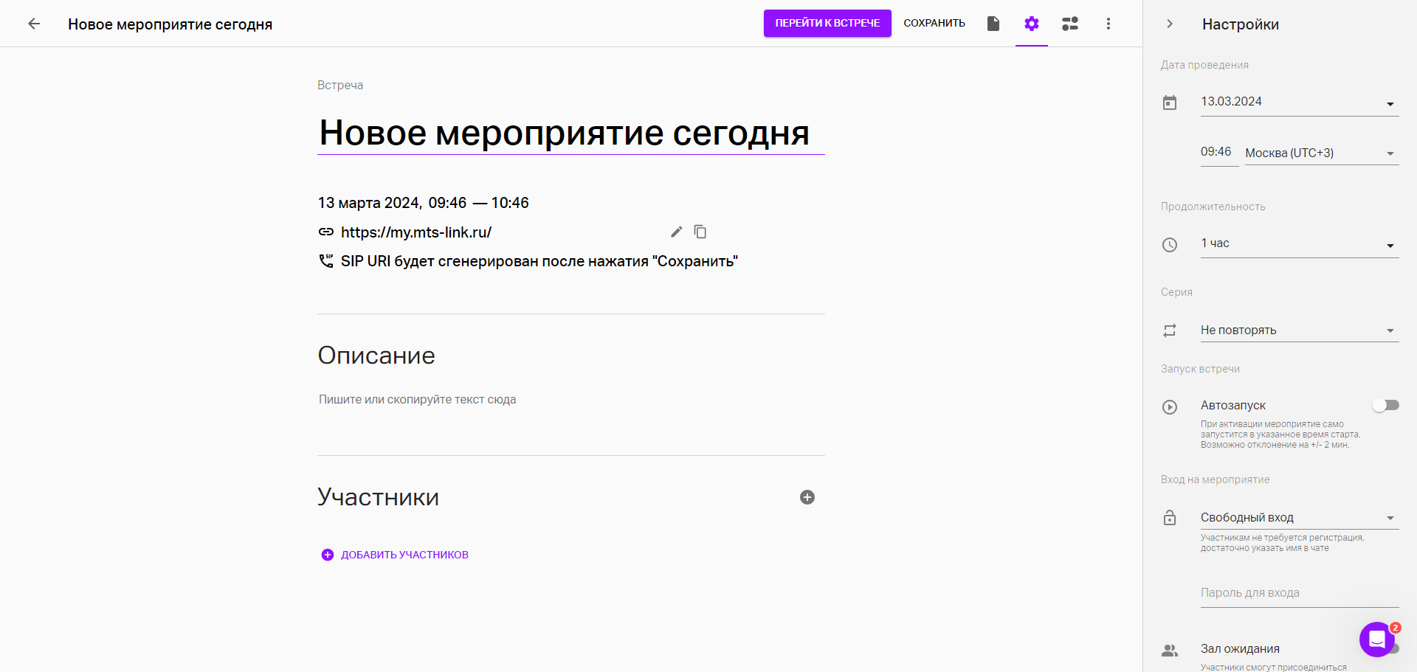Click ДОБАВИТЬ УЧАСТНИКОВ link
The height and width of the screenshot is (672, 1417).
(396, 555)
